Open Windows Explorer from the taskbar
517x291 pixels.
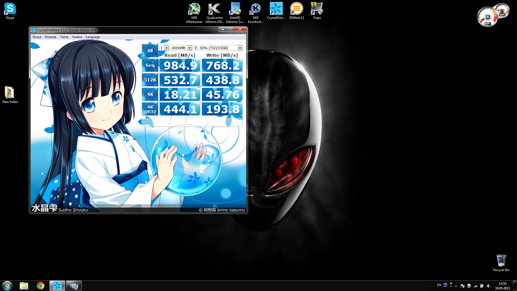tap(24, 286)
